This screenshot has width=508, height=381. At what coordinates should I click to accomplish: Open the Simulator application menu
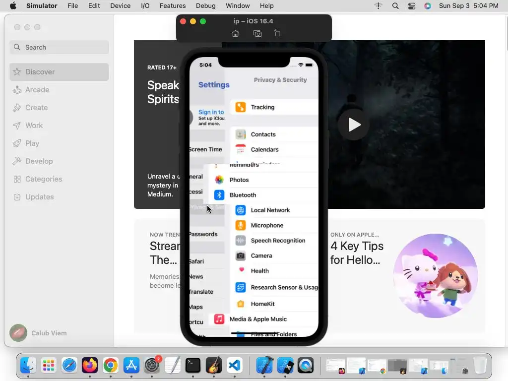point(42,6)
